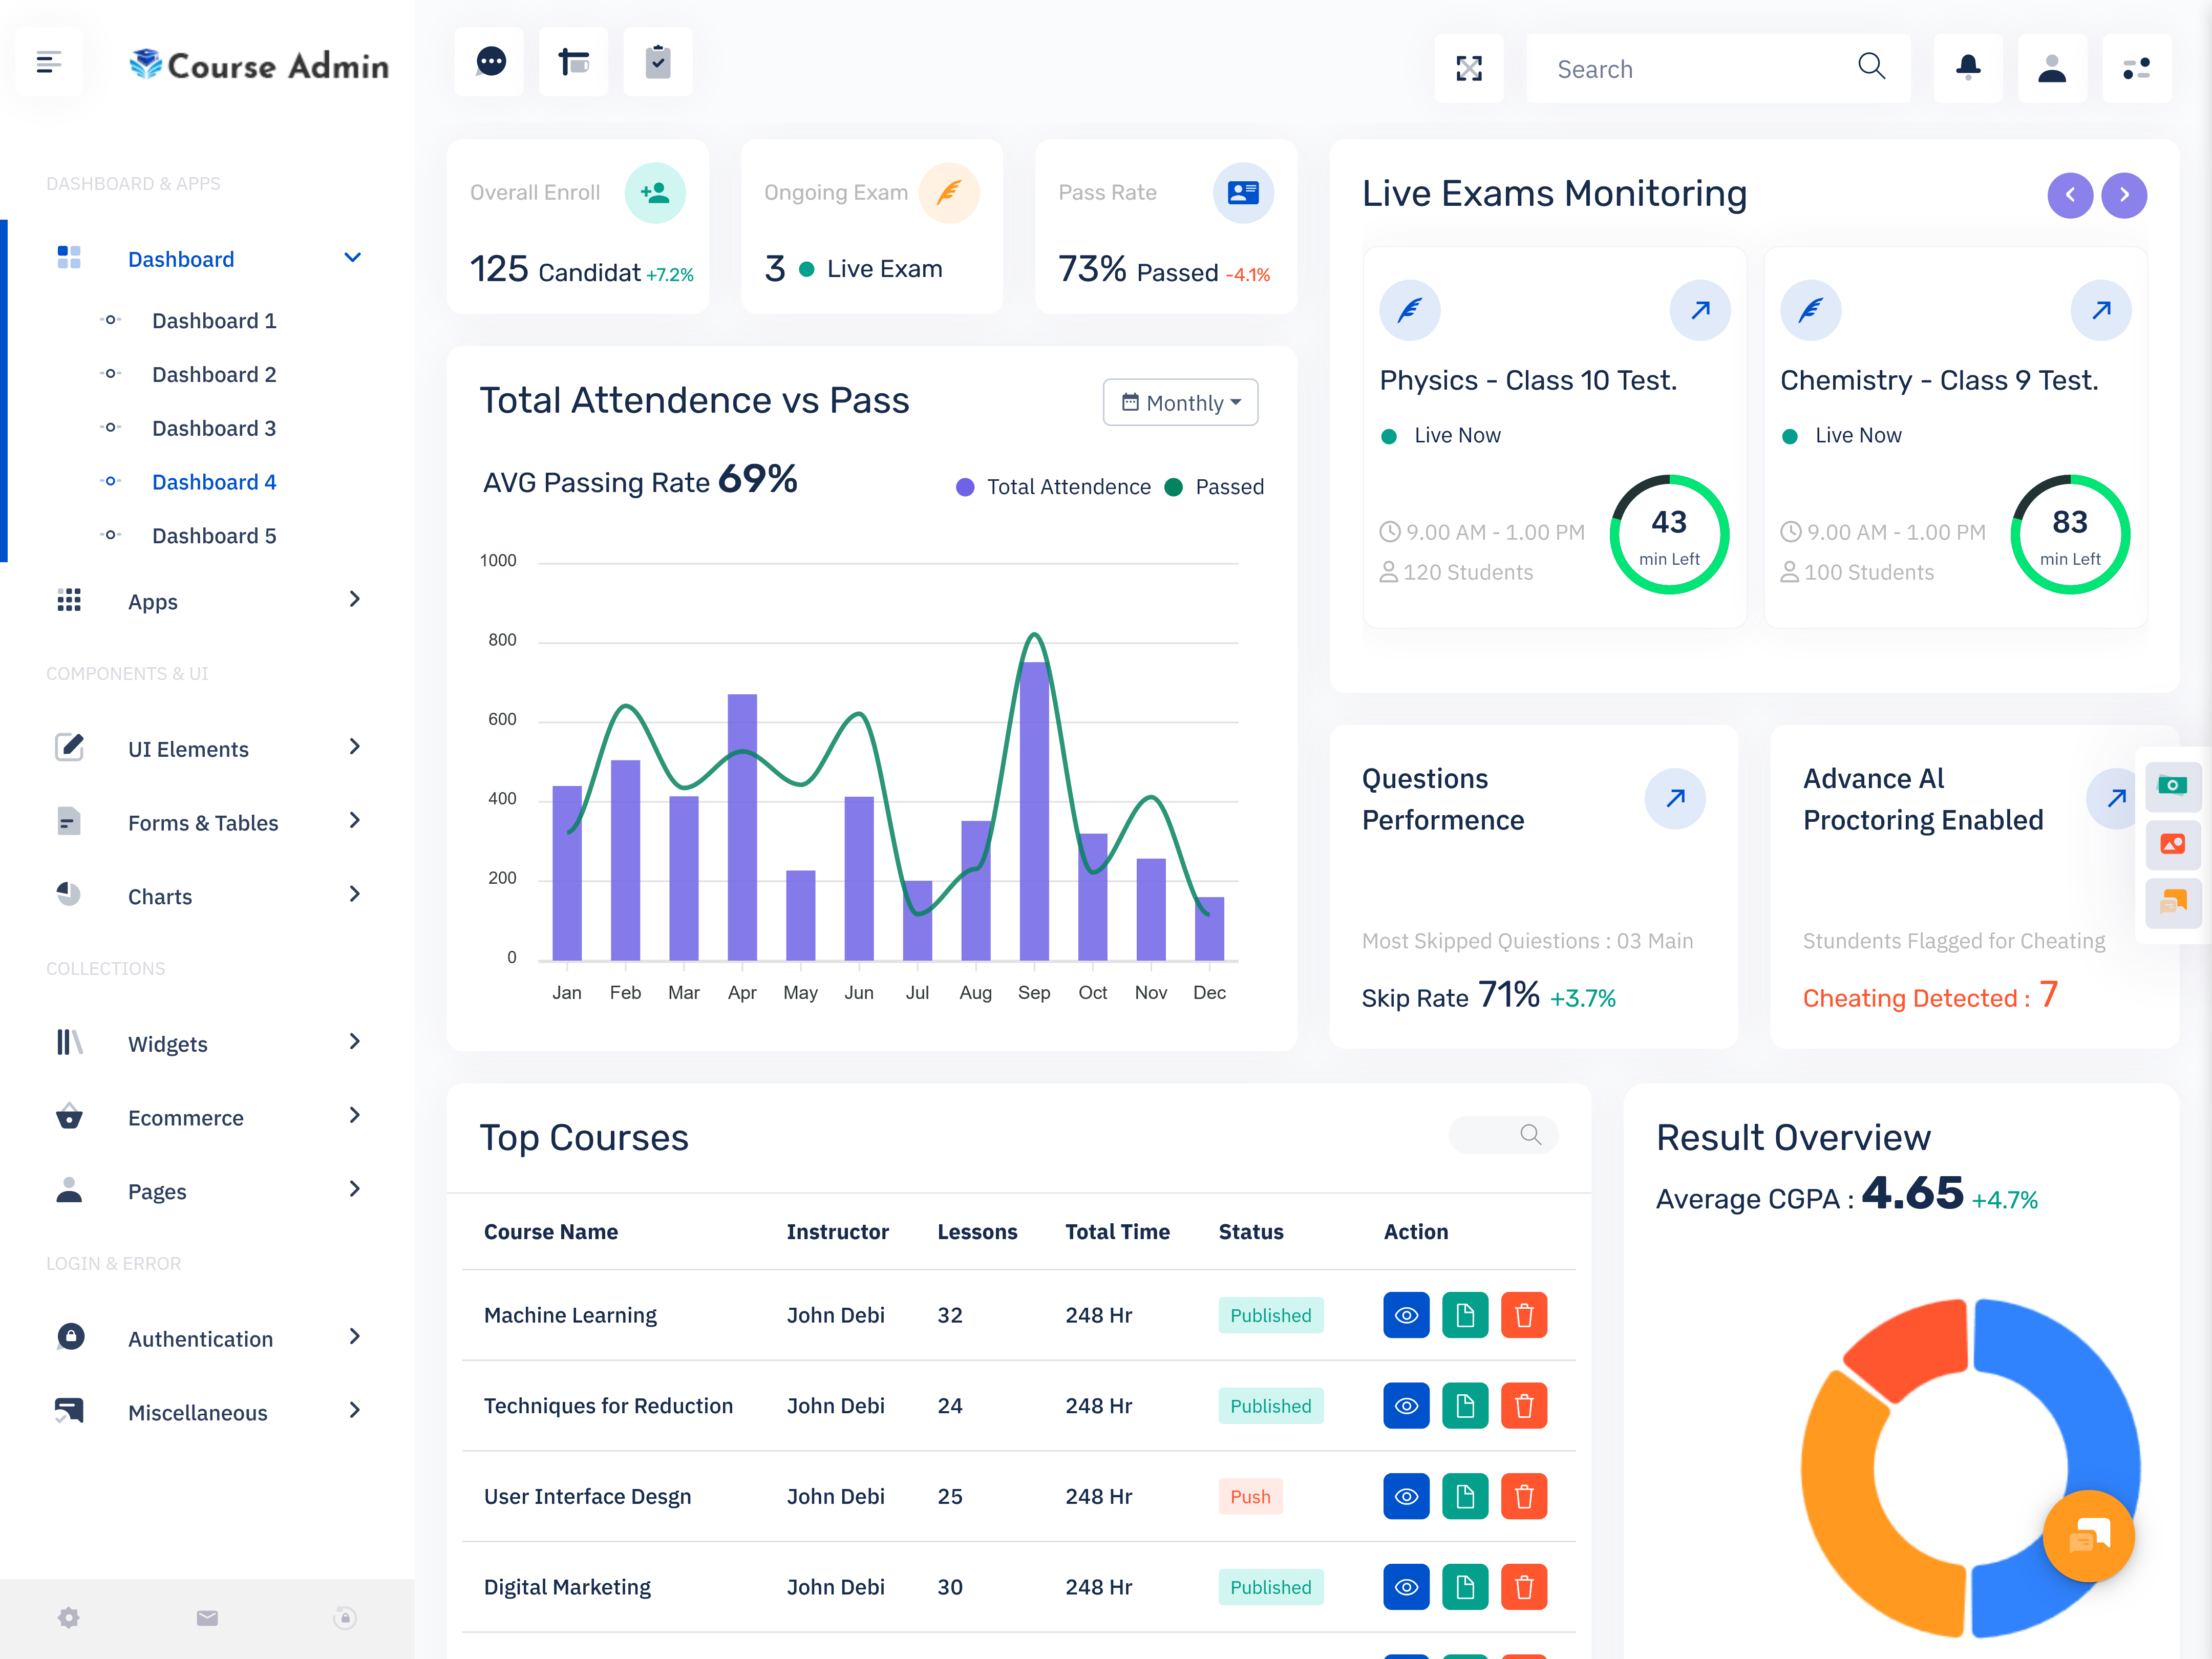The height and width of the screenshot is (1659, 2212).
Task: Select Dashboard 4 in sidebar
Action: [x=214, y=482]
